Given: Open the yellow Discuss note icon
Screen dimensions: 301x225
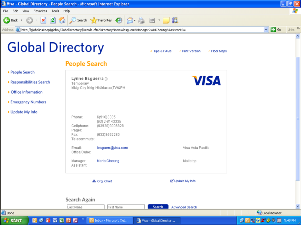Looking at the screenshot, I should click(x=166, y=20).
